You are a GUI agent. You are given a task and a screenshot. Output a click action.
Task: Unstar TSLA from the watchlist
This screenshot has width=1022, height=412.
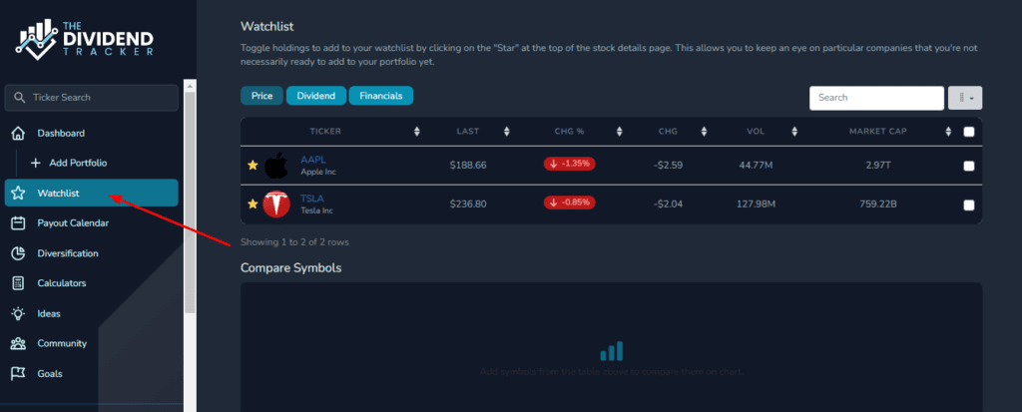pos(253,205)
